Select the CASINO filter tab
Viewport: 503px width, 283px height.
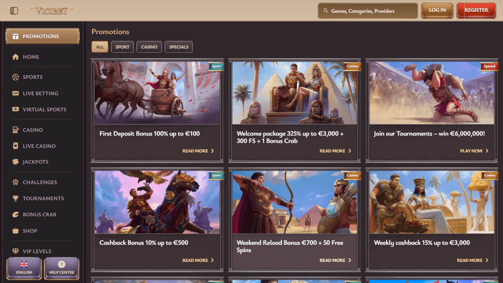[x=149, y=47]
